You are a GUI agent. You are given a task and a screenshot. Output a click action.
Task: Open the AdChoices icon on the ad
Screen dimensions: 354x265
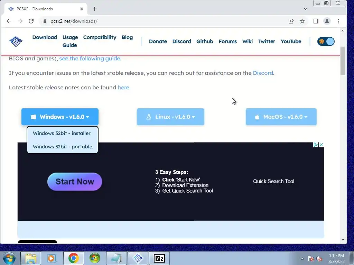coord(316,145)
